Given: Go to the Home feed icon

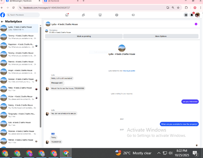Looking at the screenshot, I should click(67, 15).
